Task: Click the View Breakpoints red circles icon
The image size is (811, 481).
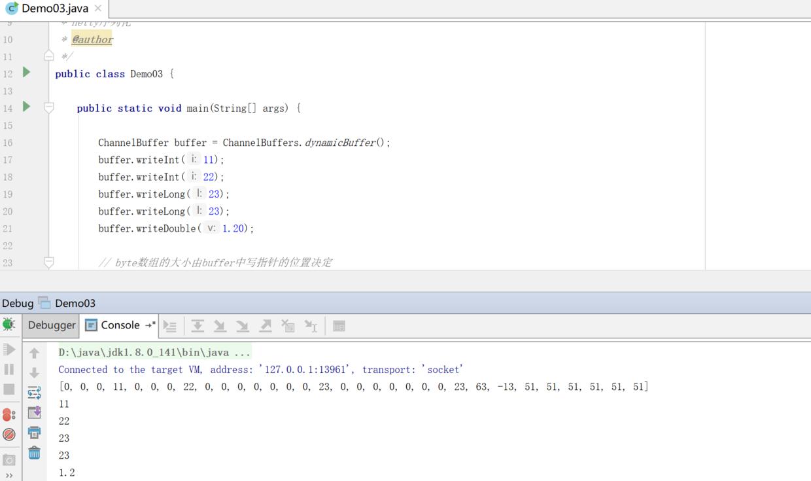Action: (x=9, y=415)
